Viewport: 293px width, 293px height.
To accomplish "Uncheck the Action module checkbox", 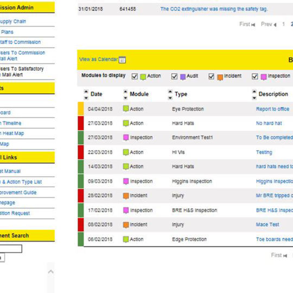I will pyautogui.click(x=135, y=77).
